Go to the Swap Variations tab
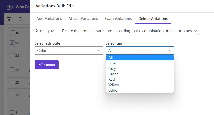The image size is (214, 115). (118, 18)
